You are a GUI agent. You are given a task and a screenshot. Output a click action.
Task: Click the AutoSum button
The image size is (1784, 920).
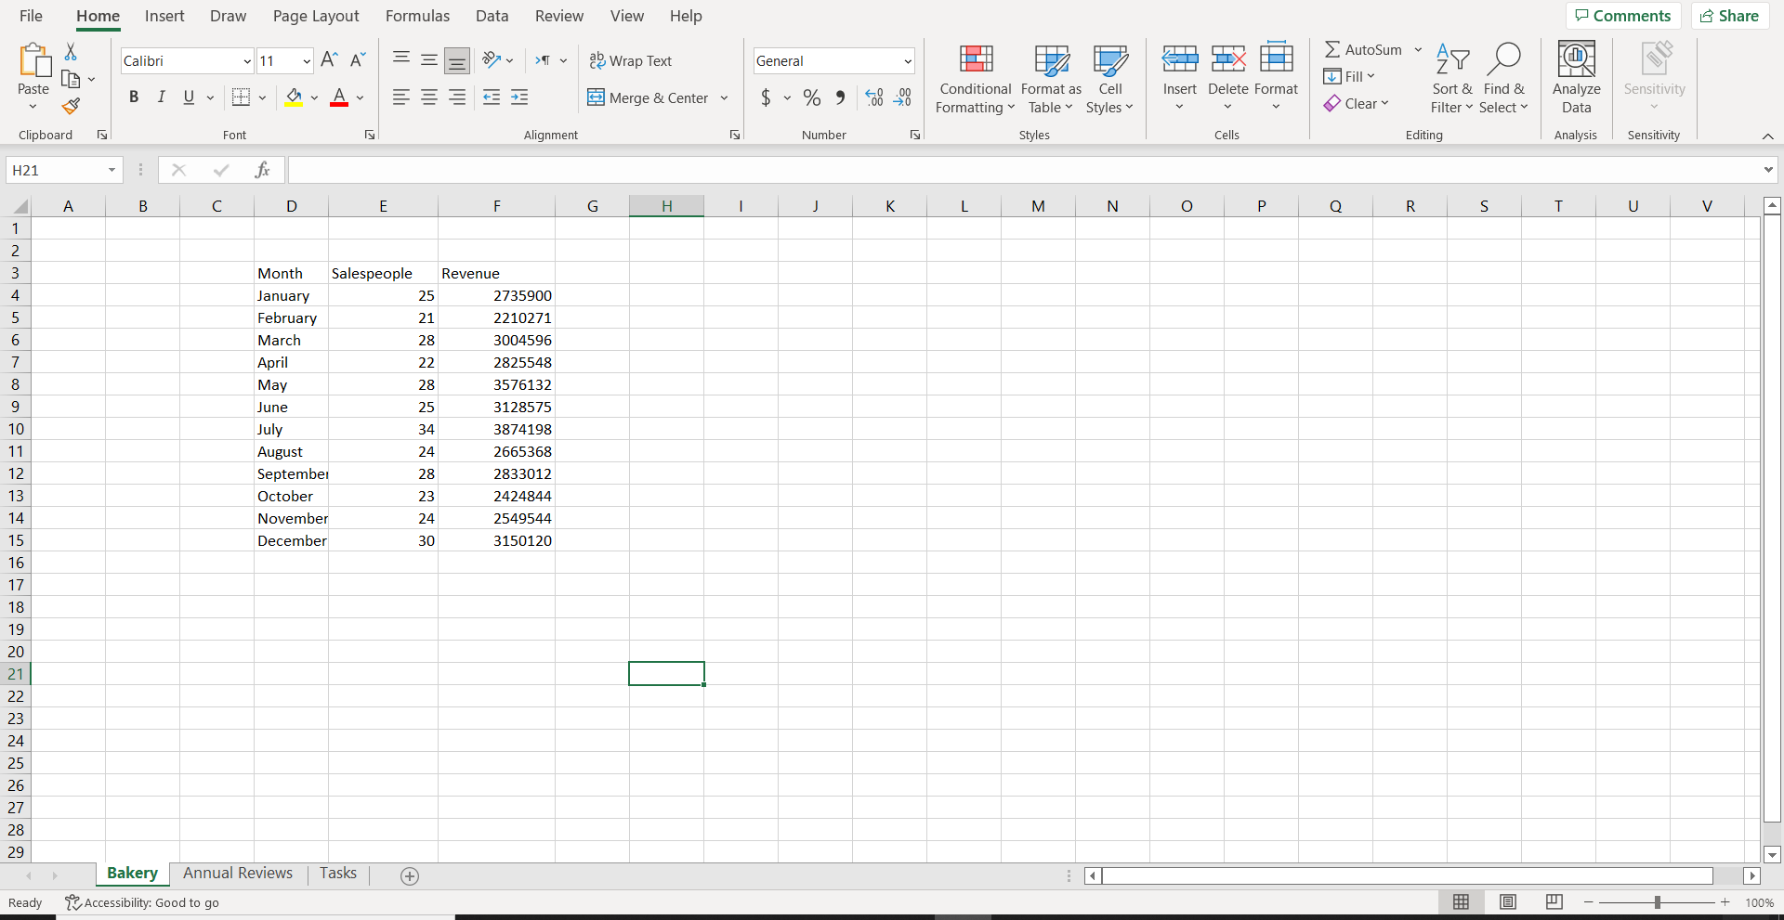pos(1363,50)
